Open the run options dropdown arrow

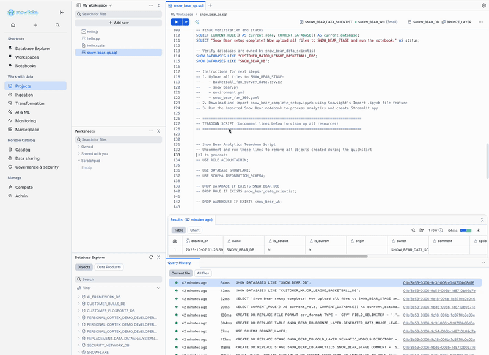click(186, 22)
